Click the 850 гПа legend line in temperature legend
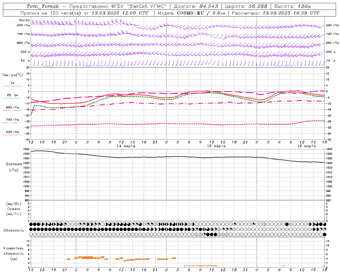The height and width of the screenshot is (272, 340). click(12, 110)
